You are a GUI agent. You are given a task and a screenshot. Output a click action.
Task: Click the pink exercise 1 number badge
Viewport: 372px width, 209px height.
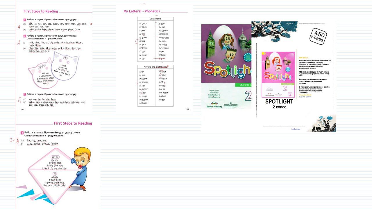click(x=25, y=20)
